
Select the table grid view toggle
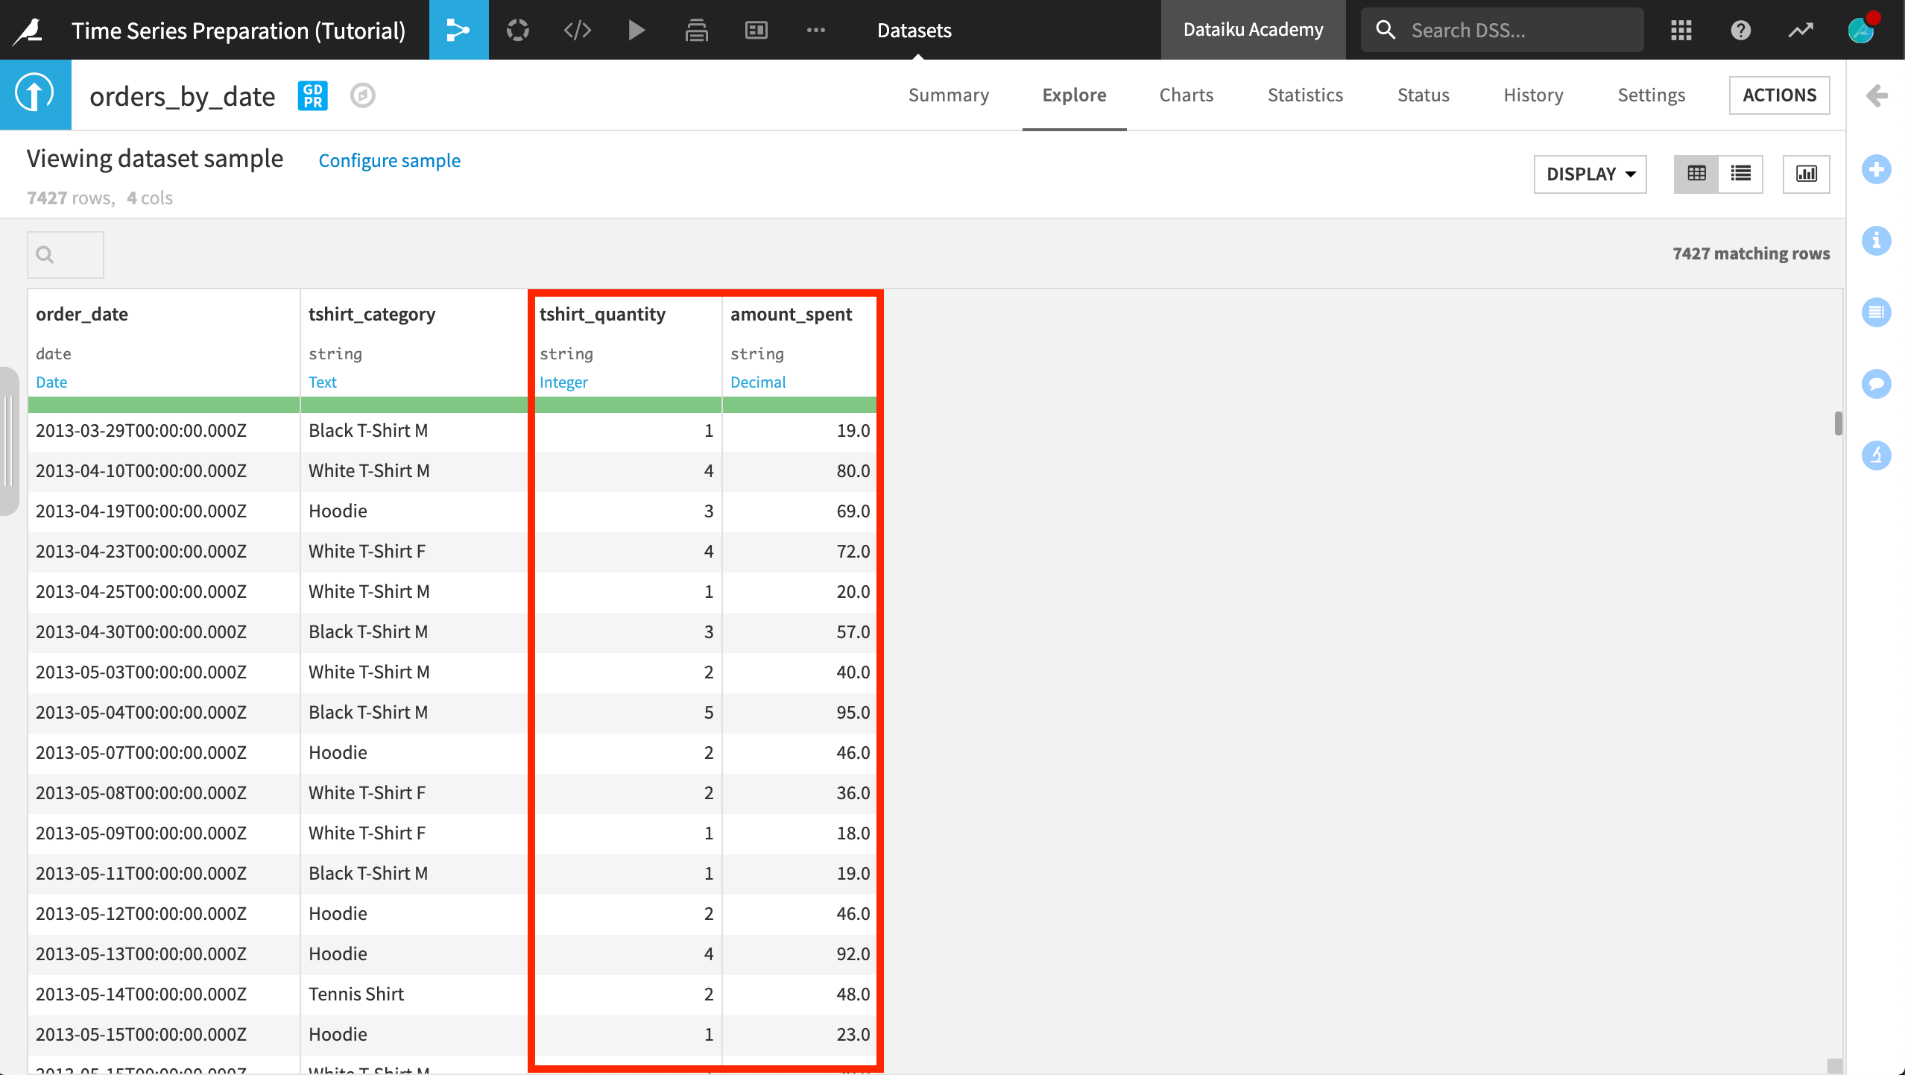click(x=1696, y=174)
